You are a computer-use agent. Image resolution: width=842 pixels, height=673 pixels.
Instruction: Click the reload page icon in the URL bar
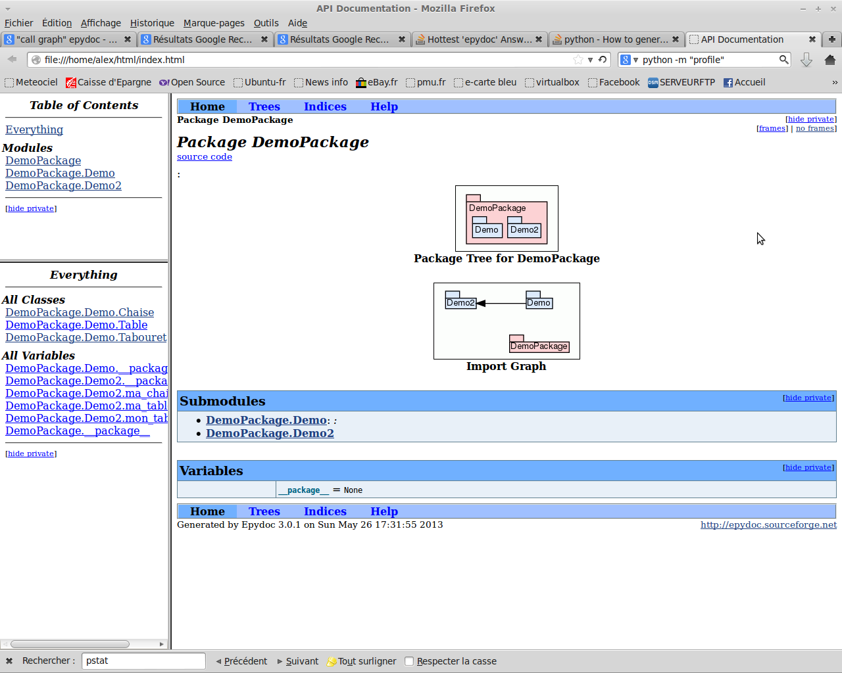pyautogui.click(x=603, y=60)
